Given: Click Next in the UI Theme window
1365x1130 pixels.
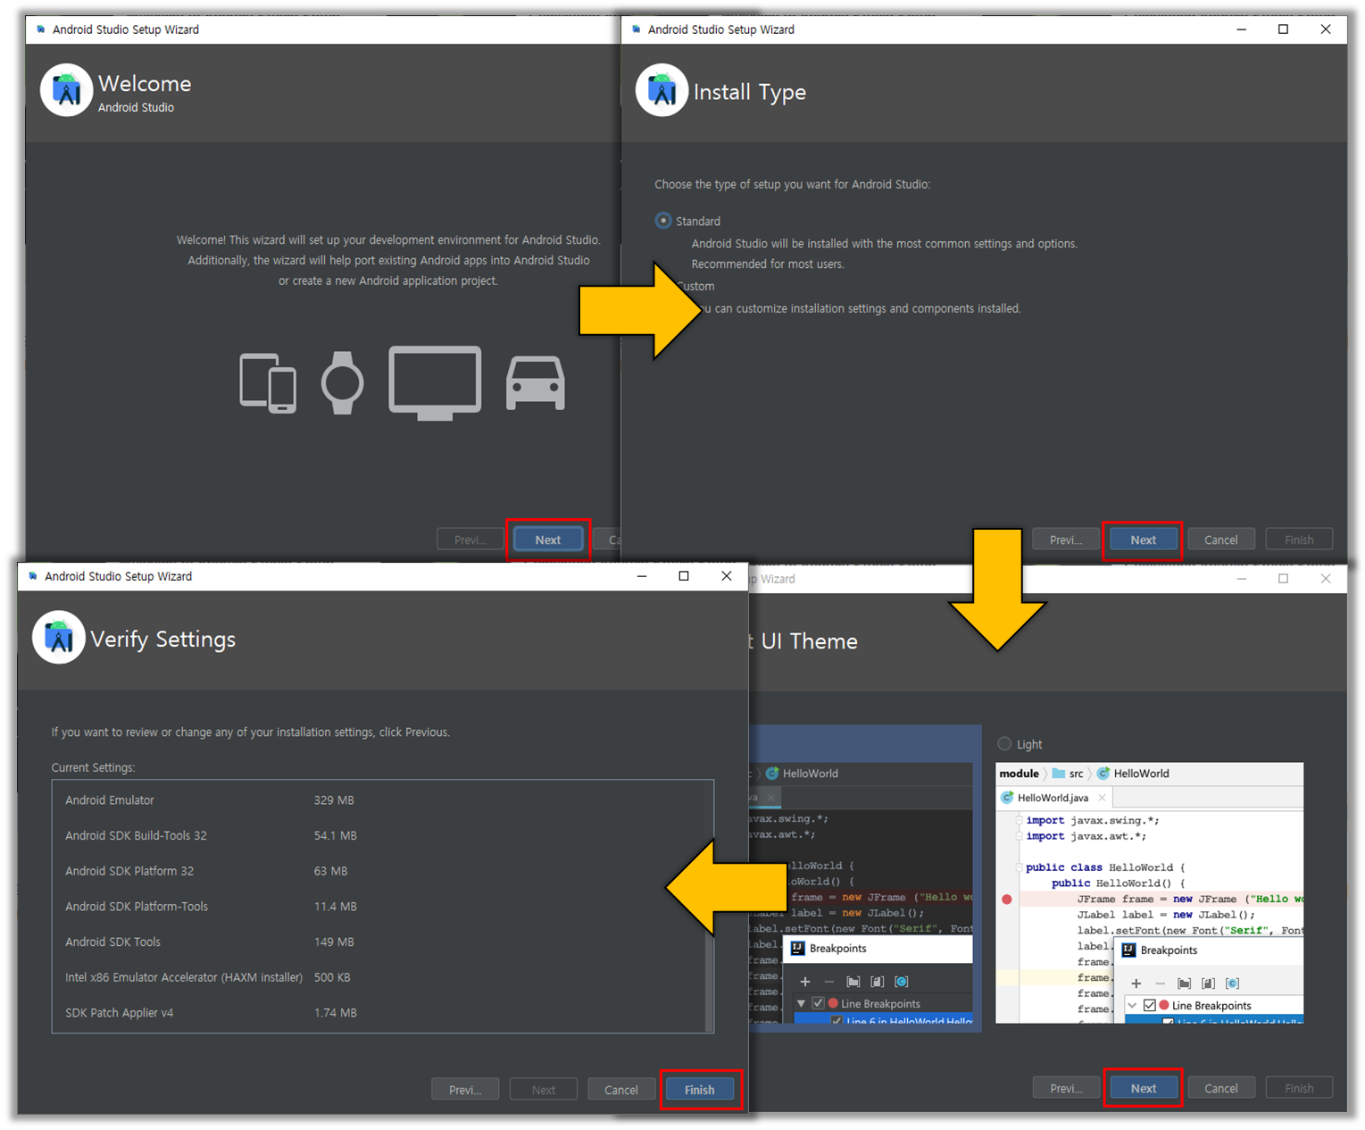Looking at the screenshot, I should (1143, 1088).
